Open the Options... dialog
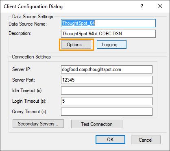The height and width of the screenshot is (151, 170). tap(76, 45)
